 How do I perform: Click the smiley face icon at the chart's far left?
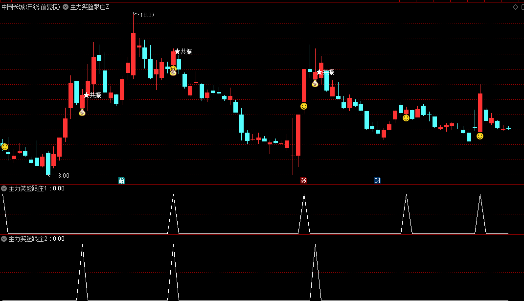(5, 147)
